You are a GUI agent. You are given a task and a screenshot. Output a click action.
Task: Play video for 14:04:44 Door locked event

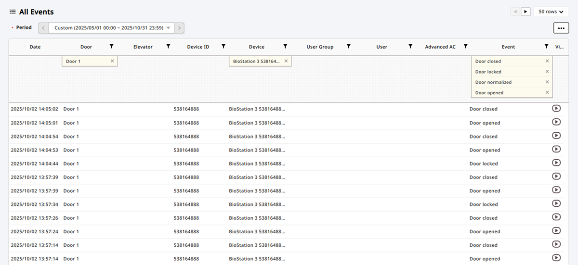point(556,163)
